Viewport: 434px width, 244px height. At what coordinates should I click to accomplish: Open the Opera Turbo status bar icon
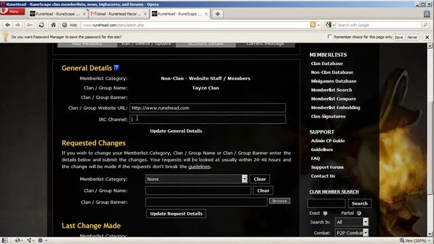click(x=41, y=241)
